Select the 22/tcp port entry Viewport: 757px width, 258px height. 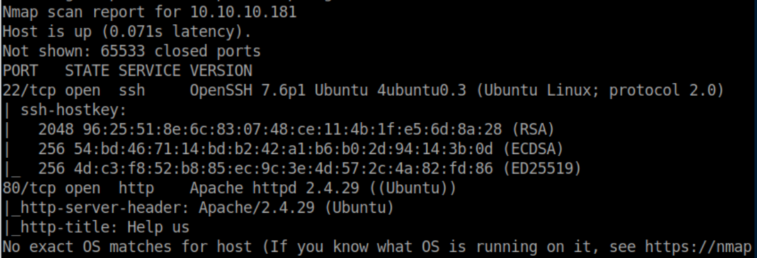click(x=28, y=90)
